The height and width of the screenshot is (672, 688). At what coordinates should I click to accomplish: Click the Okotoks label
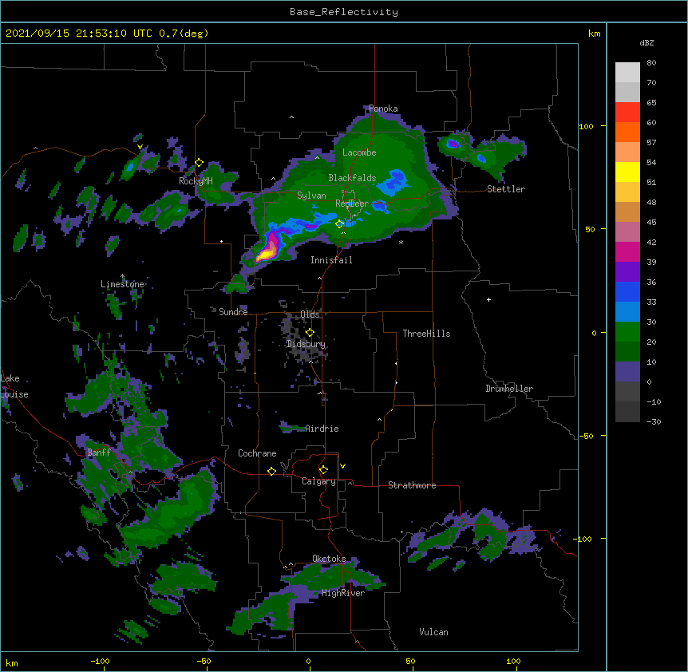pos(329,559)
